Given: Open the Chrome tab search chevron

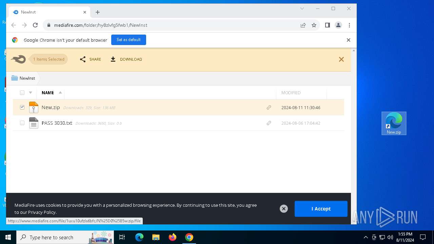Looking at the screenshot, I should point(302,8).
